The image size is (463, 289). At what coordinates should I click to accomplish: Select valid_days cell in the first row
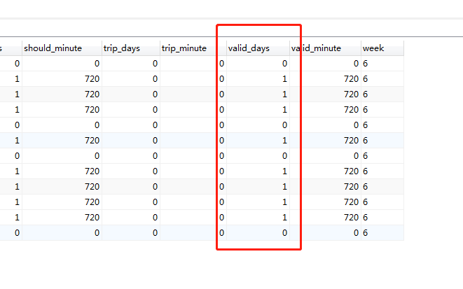click(x=258, y=64)
